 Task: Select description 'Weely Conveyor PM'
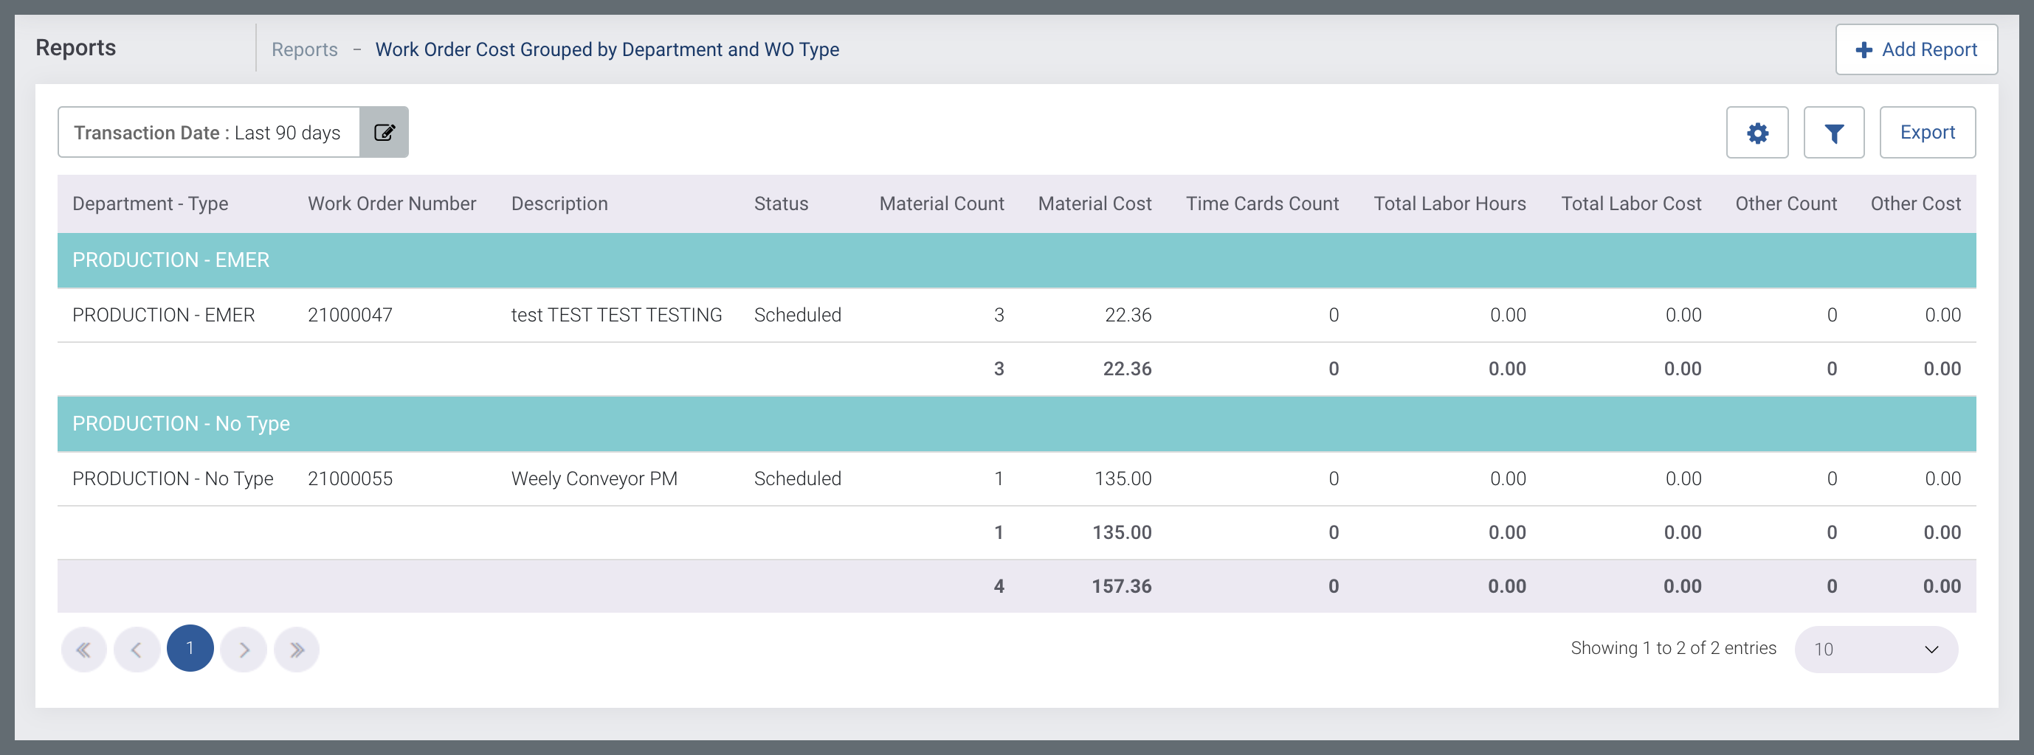coord(595,479)
